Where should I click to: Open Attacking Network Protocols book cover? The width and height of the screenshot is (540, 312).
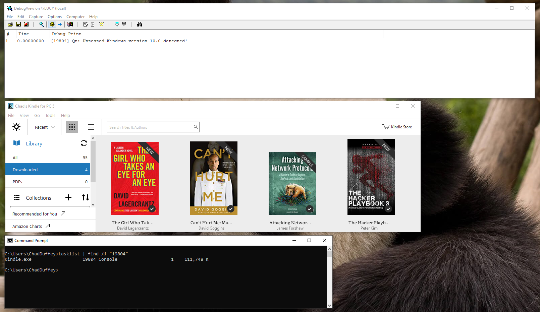(x=292, y=184)
